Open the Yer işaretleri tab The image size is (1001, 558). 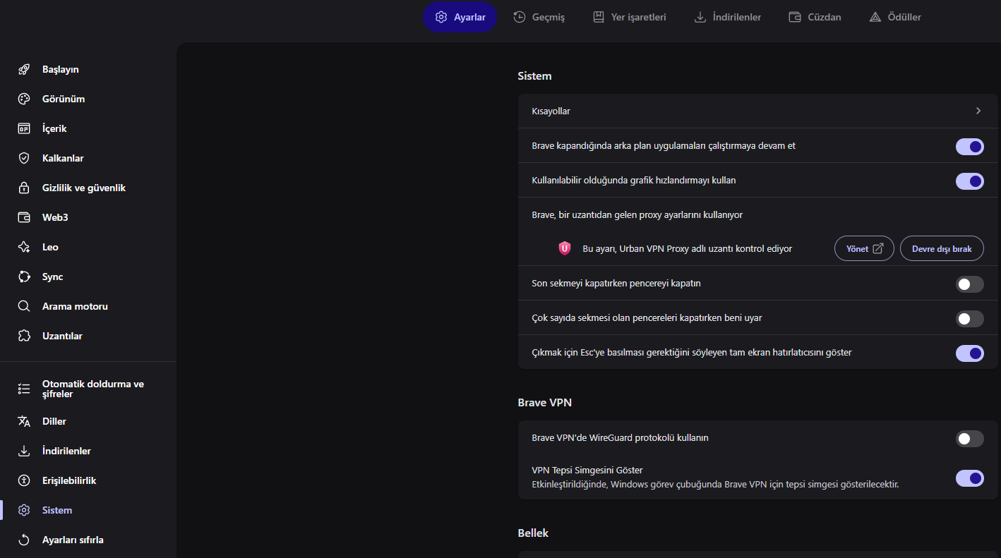(629, 17)
